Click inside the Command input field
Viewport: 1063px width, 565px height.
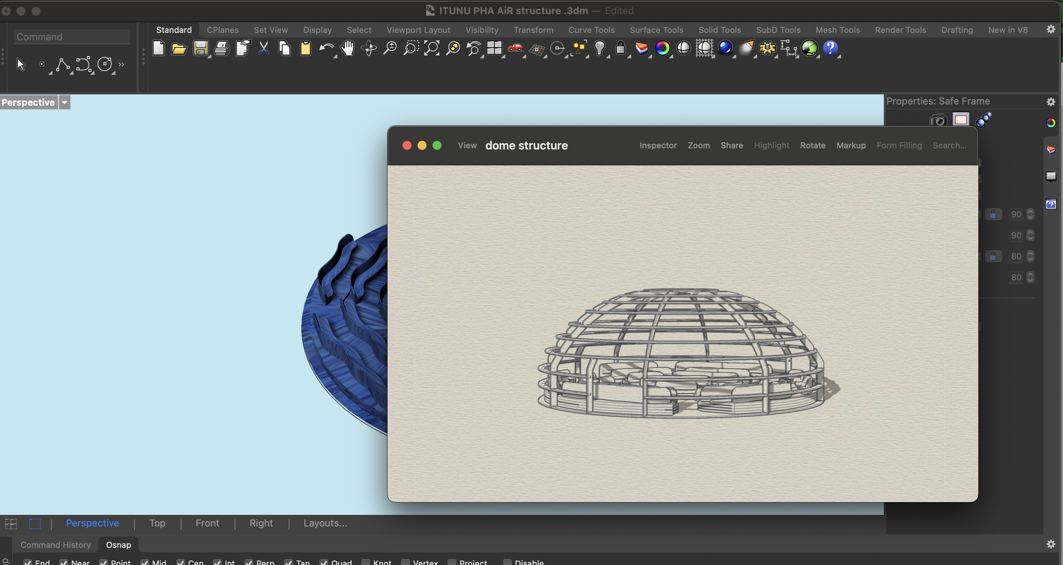tap(71, 37)
